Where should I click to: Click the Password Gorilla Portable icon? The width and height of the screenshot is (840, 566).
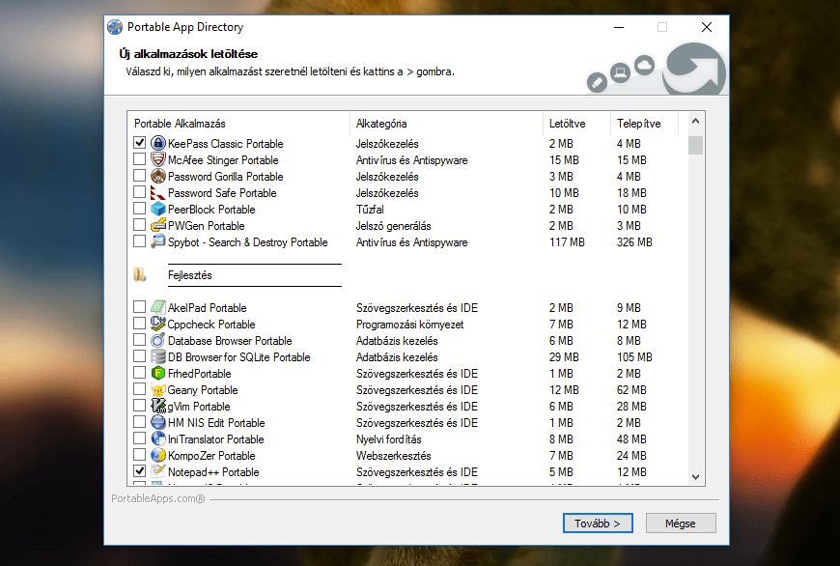click(x=158, y=176)
